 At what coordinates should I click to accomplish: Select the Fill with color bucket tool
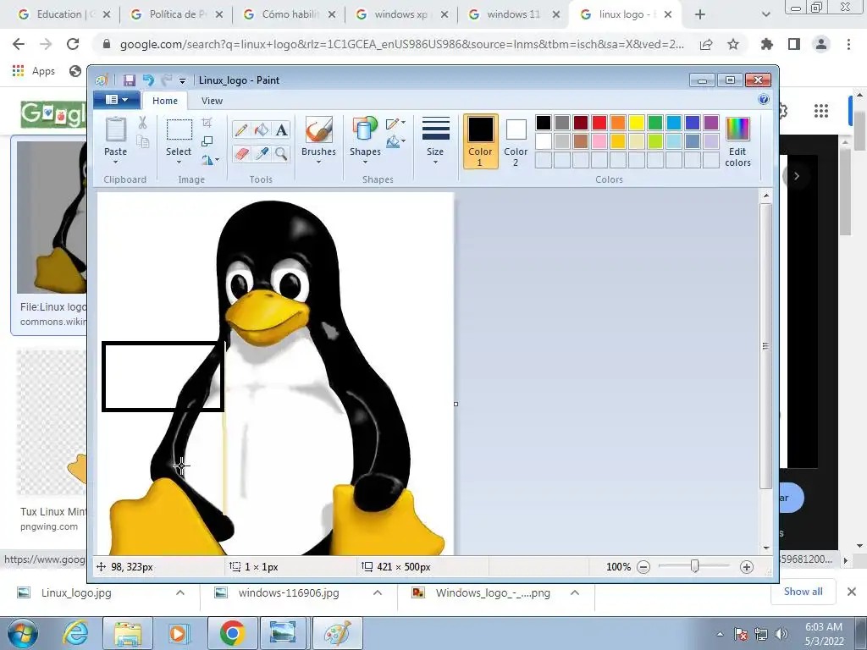point(262,129)
